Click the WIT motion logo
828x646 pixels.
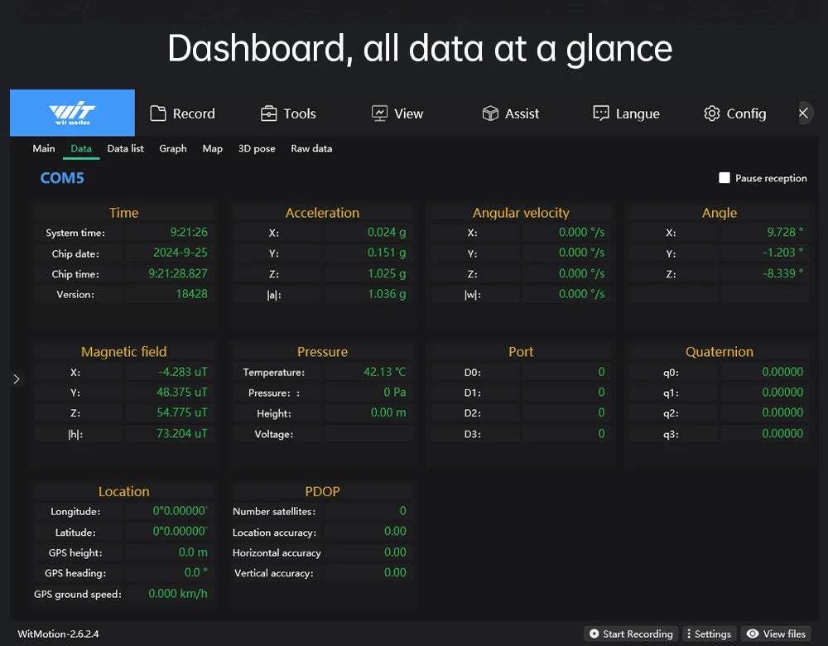72,113
